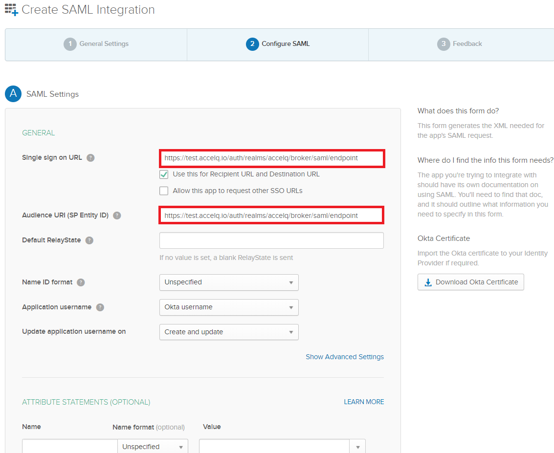
Task: Open the attribute Name format Unspecified dropdown
Action: (x=153, y=446)
